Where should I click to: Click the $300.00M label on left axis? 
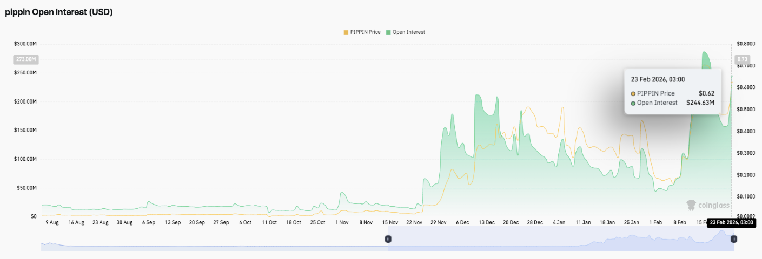pyautogui.click(x=25, y=44)
